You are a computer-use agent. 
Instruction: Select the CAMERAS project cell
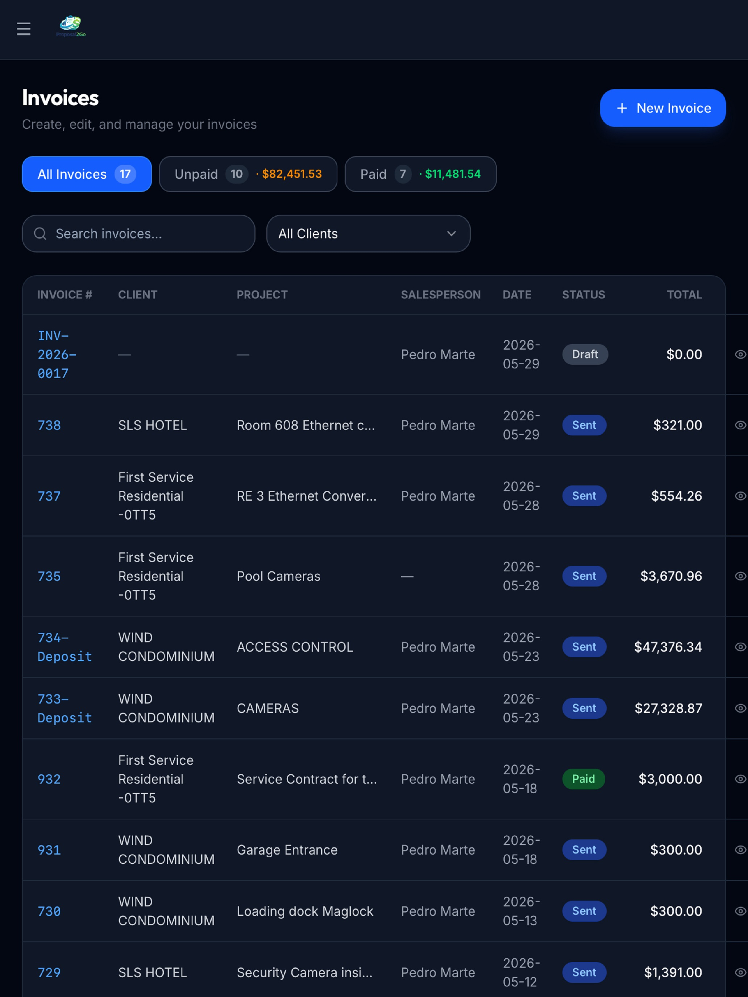(267, 708)
